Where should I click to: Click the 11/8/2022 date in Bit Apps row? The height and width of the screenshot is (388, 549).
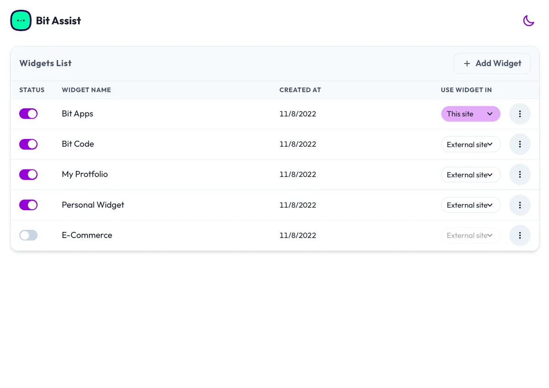click(x=298, y=114)
